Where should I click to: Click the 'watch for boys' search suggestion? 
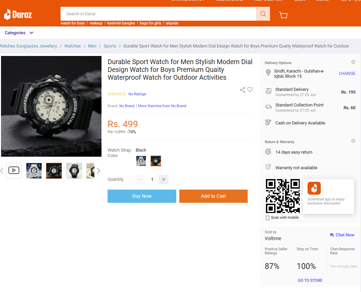tap(73, 23)
